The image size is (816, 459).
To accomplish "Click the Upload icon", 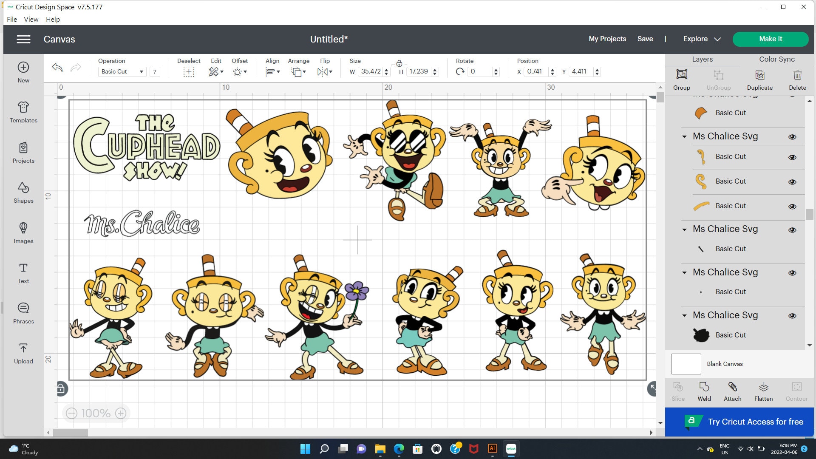I will click(23, 348).
